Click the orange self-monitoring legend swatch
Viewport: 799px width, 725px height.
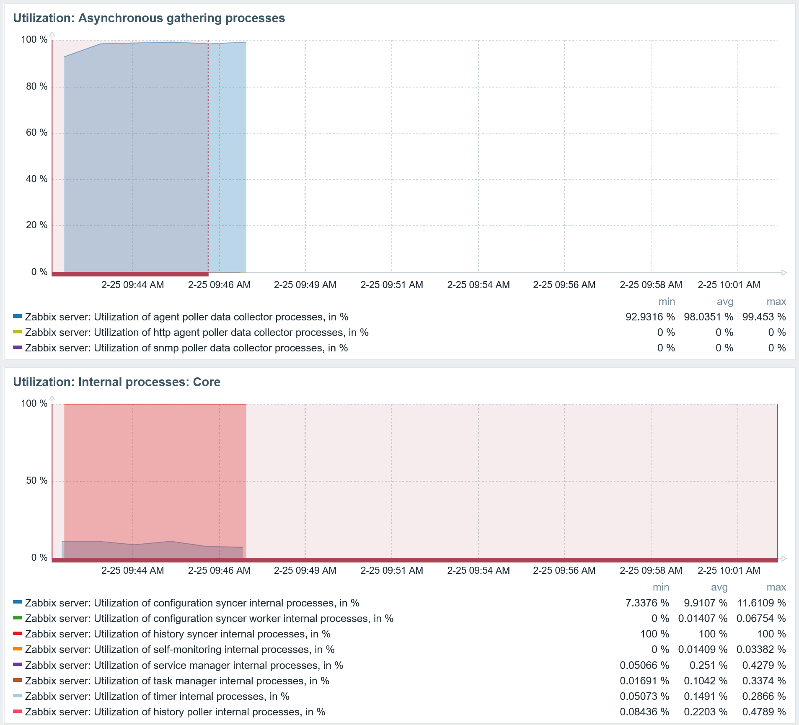17,649
